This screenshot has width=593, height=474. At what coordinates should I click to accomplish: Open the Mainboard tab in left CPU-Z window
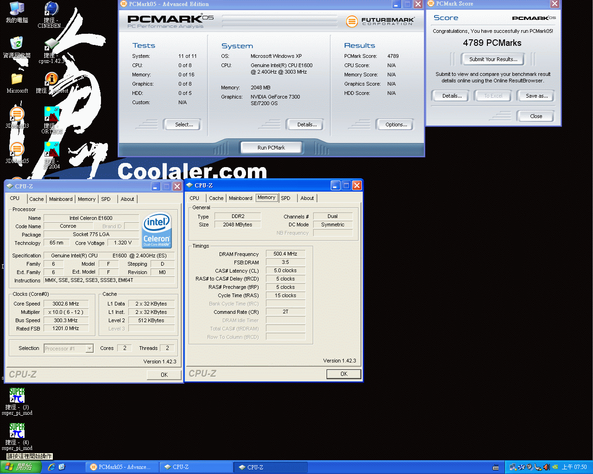[61, 199]
